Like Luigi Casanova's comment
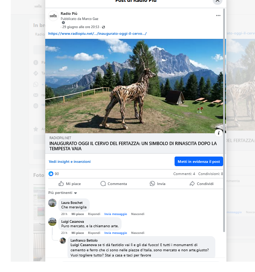Viewport: 255px width, 272px height. 77,233
